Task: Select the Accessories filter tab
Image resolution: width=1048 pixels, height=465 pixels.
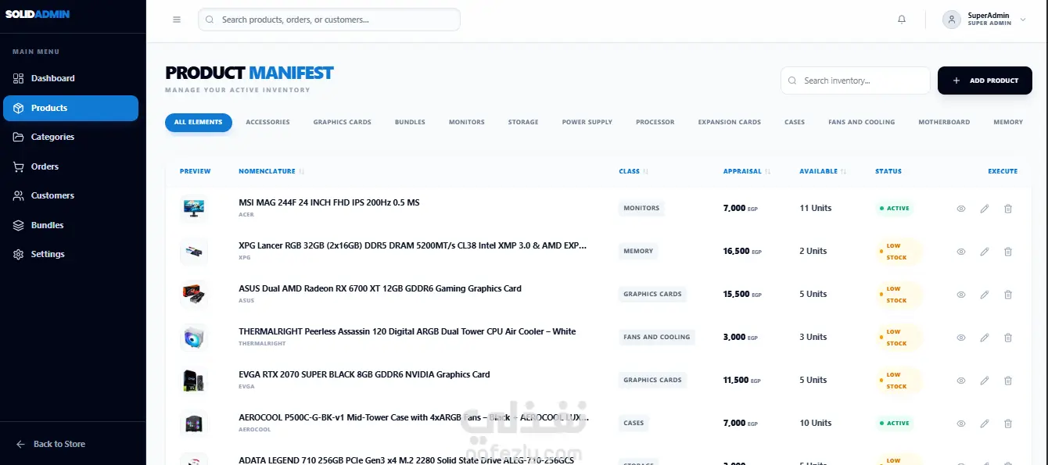Action: [267, 122]
